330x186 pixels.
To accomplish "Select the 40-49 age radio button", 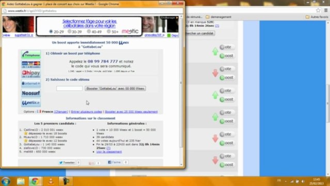I will tap(89, 32).
